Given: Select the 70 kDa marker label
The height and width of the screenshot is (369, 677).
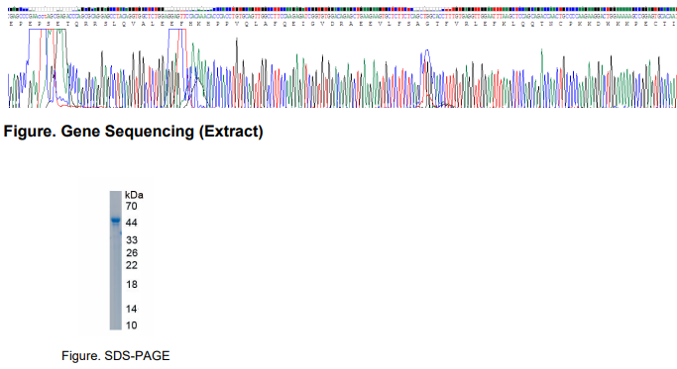Looking at the screenshot, I should (131, 206).
